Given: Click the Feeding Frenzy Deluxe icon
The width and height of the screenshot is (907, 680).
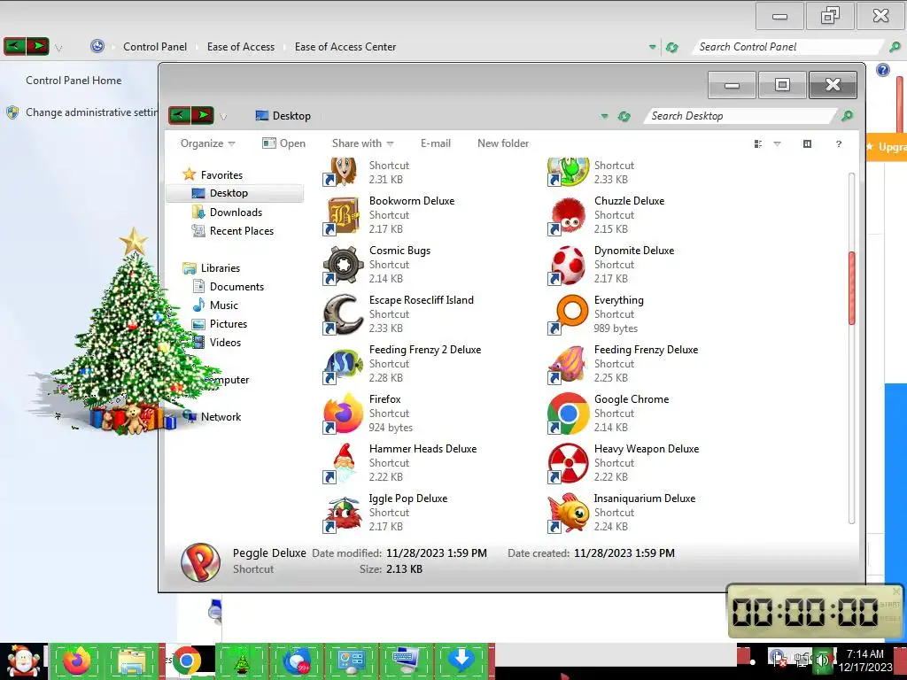Looking at the screenshot, I should point(568,364).
